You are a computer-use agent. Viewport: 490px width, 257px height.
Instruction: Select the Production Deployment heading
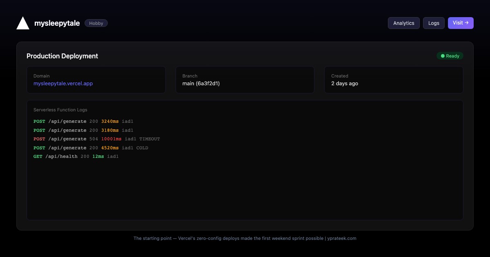[62, 56]
